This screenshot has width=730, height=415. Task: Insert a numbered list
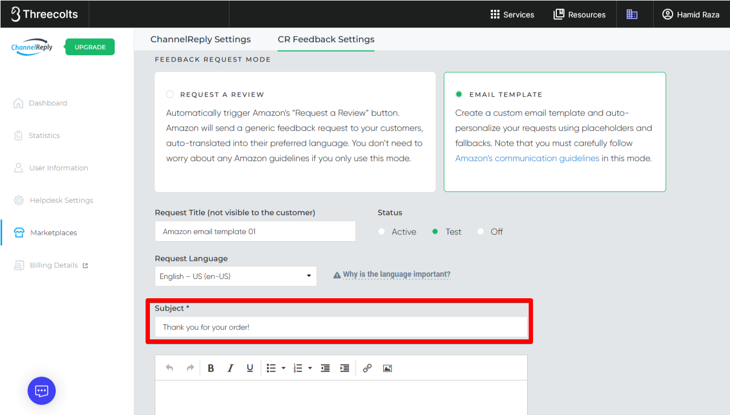coord(298,368)
